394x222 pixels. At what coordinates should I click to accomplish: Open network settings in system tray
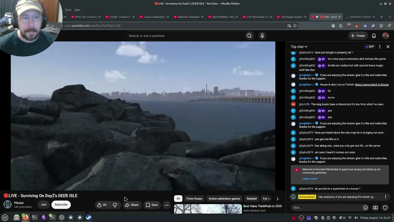point(350,218)
